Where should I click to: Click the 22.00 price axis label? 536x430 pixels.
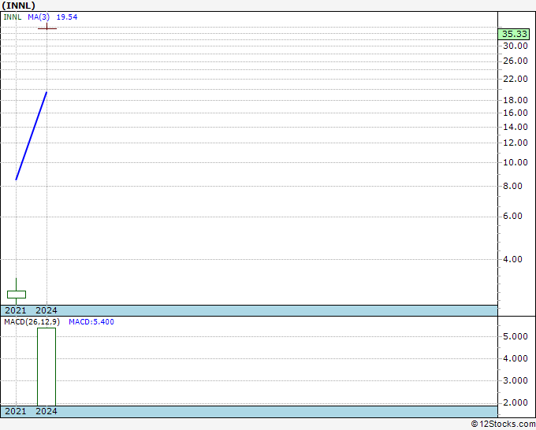tap(516, 79)
